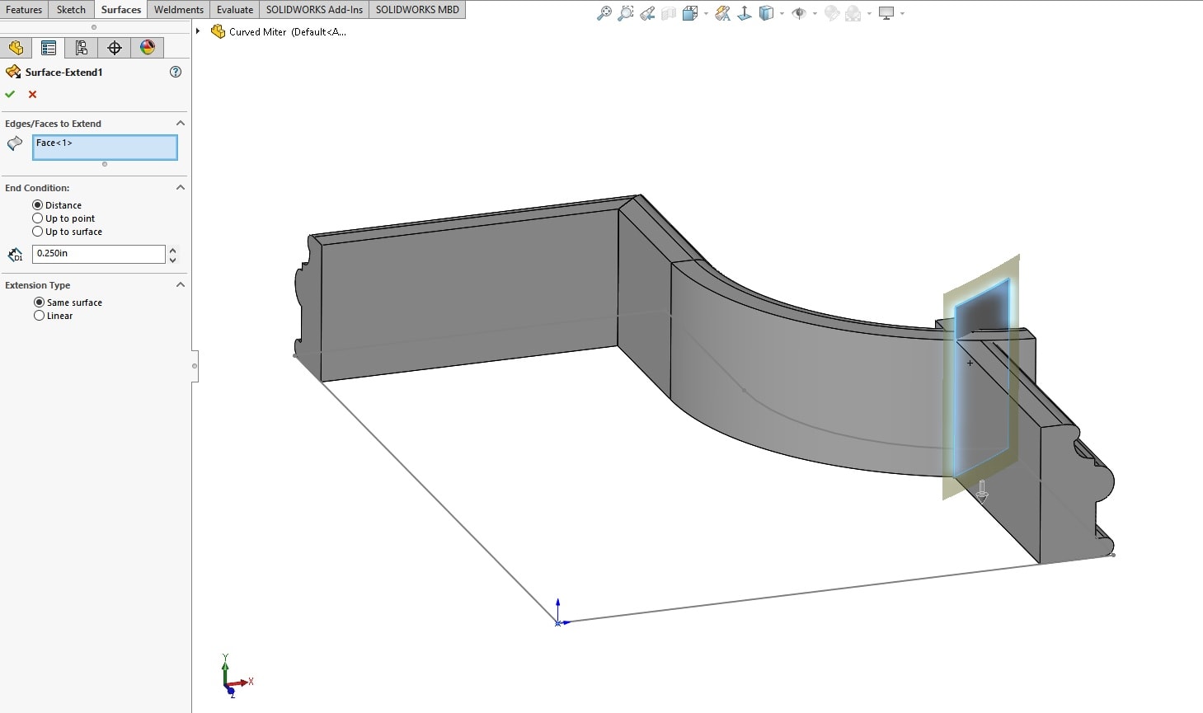The image size is (1203, 713).
Task: Switch to the PropertyManager tab icon
Action: [49, 48]
